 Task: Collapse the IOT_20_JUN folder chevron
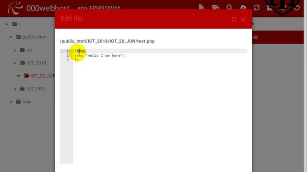[19, 76]
